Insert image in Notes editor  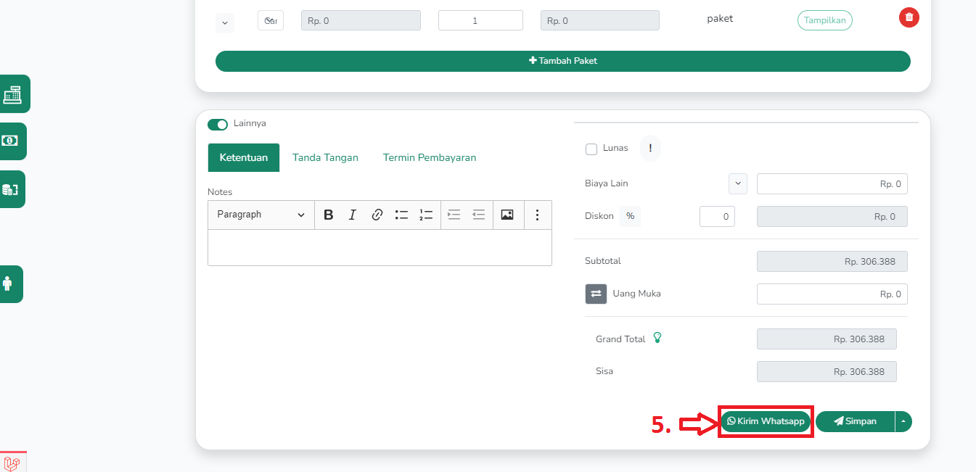[x=507, y=215]
